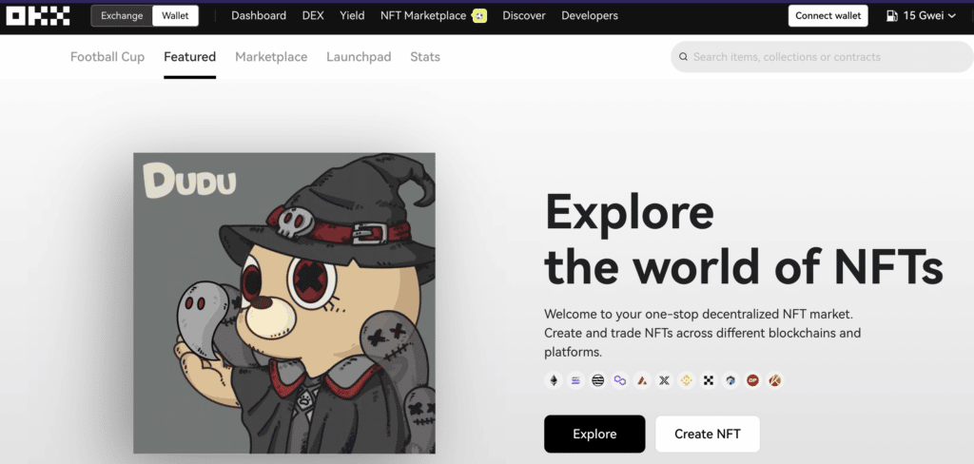Click the Connect wallet button
974x464 pixels.
pyautogui.click(x=828, y=16)
